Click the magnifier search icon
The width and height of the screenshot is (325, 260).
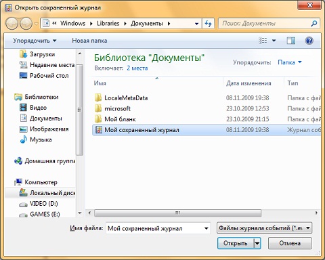point(314,23)
